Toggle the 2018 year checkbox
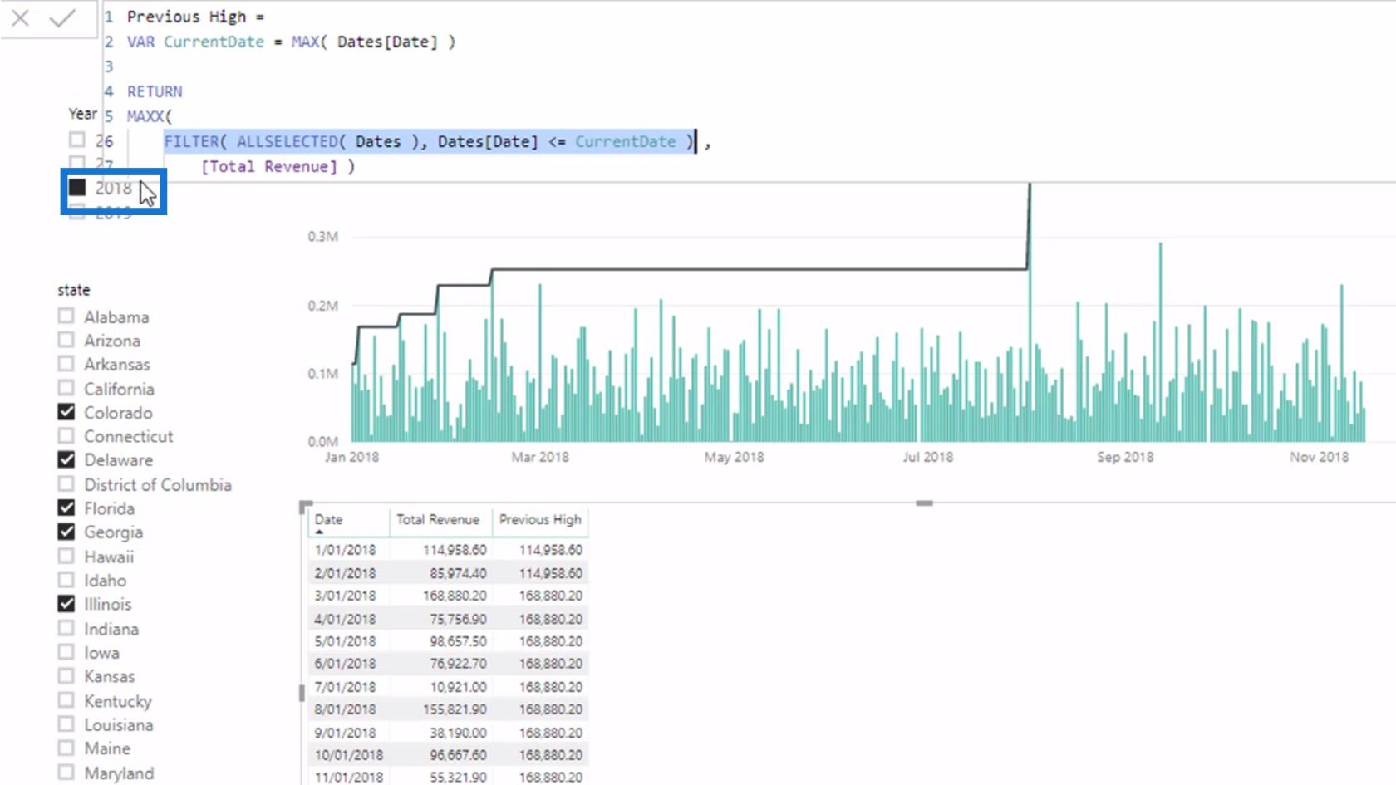1396x785 pixels. pyautogui.click(x=77, y=188)
